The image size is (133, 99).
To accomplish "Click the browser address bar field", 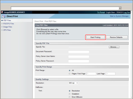I will 65,8.
